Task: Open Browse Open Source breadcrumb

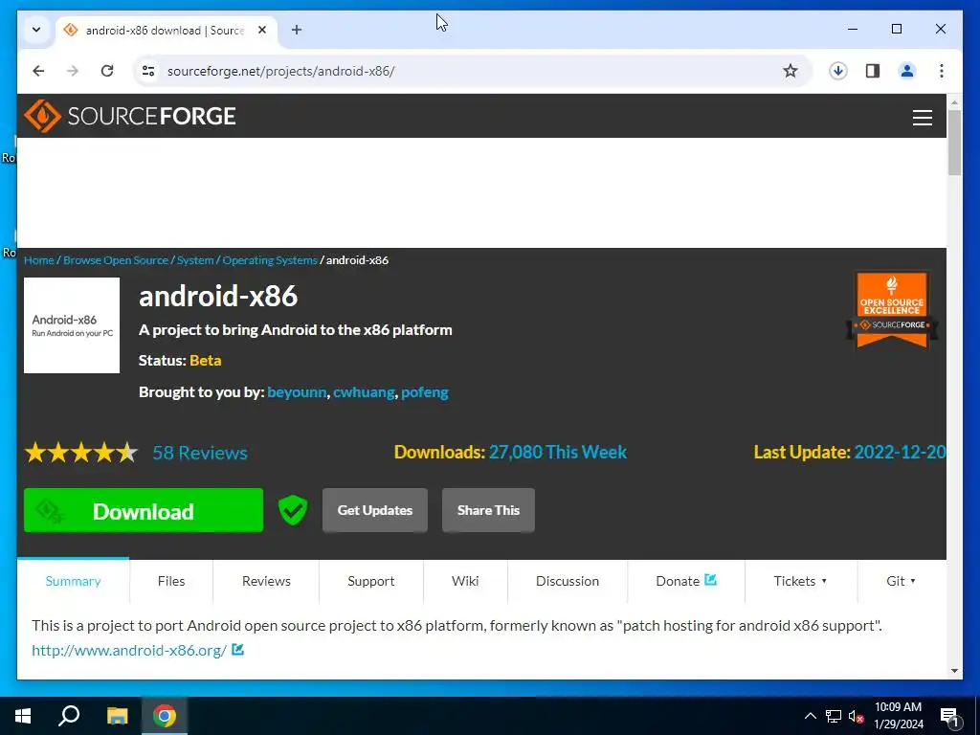Action: click(116, 260)
